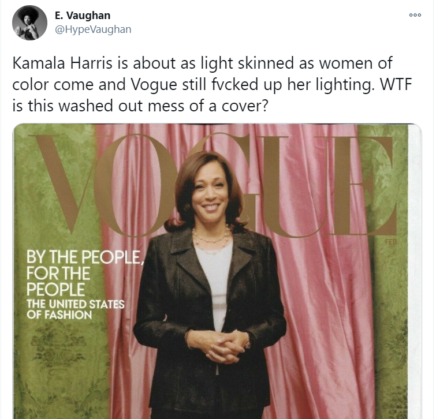Click the 'FOR THE' line on cover

(x=58, y=273)
